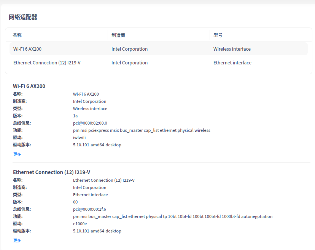This screenshot has height=250, width=315.
Task: Click Wi-Fi driver version 5.10.101-amd64-desktop
Action: (x=97, y=145)
